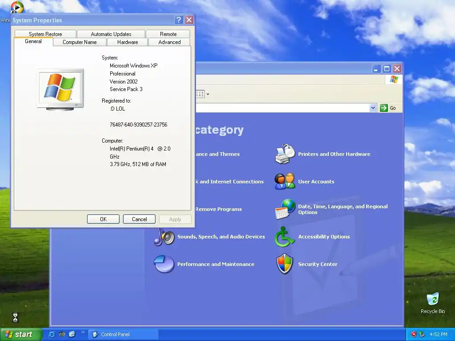Screen dimensions: 455x341
Task: Click the Views toolbar icon in Control Panel
Action: (x=200, y=94)
